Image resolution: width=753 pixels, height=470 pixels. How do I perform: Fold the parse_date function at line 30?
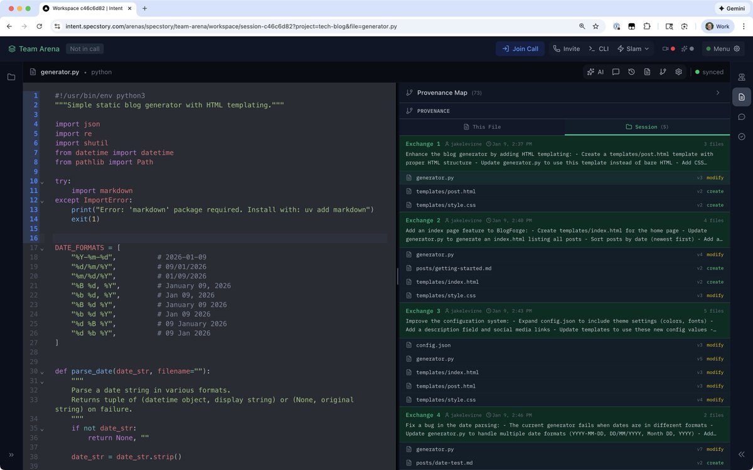tap(42, 372)
